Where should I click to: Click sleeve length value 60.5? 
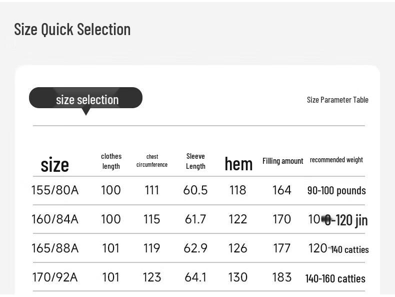(195, 190)
